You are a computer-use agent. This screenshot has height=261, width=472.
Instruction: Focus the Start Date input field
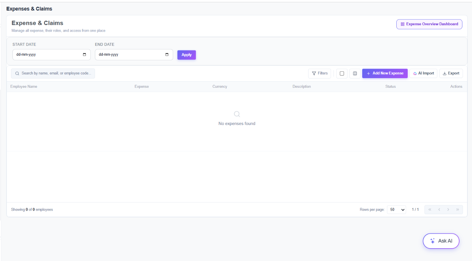pos(51,55)
